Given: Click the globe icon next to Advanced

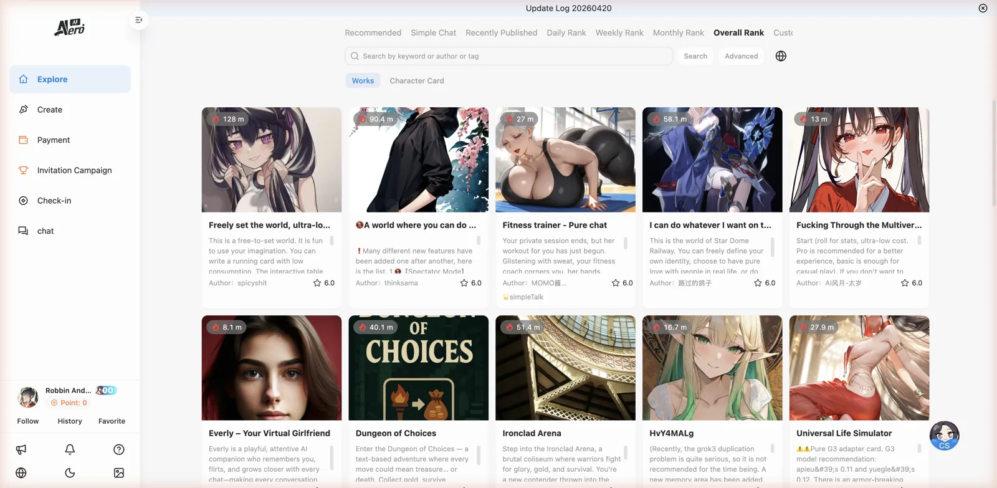Looking at the screenshot, I should [781, 56].
